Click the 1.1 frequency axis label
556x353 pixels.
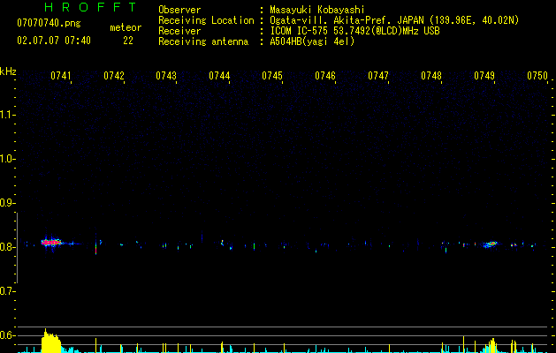click(x=7, y=115)
